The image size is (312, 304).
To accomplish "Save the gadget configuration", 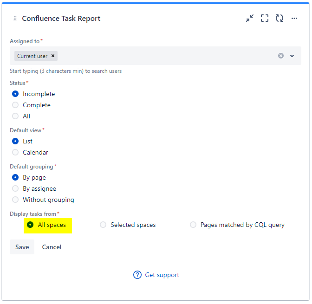I will (22, 247).
